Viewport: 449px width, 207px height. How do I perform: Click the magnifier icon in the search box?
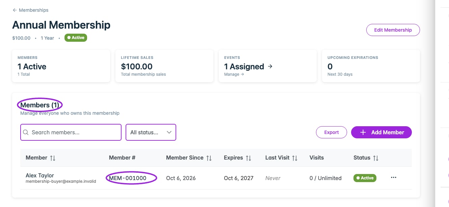[26, 132]
